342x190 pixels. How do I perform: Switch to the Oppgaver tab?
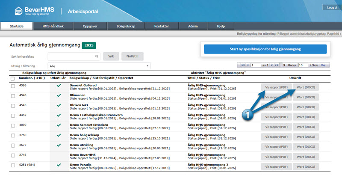tap(90, 26)
